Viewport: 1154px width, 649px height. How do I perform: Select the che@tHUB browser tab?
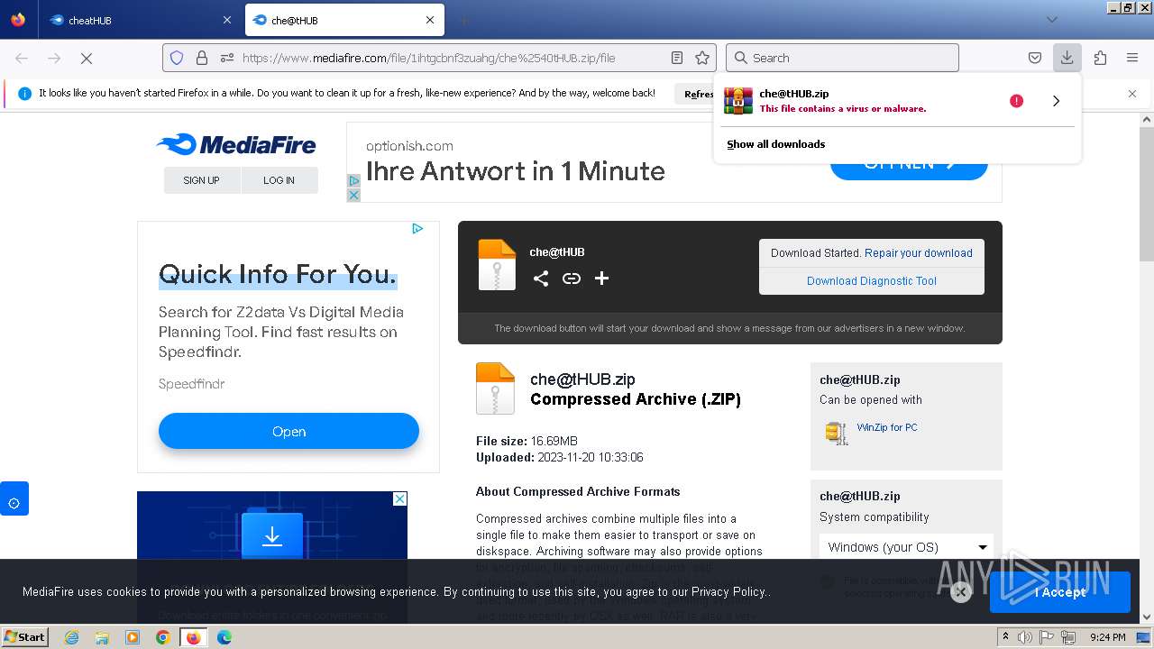[343, 20]
